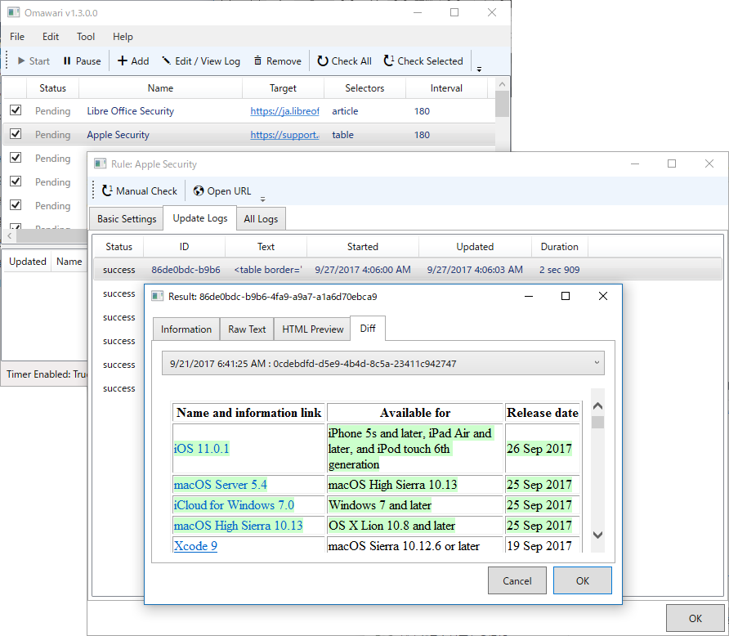729x636 pixels.
Task: Click Cancel in the Result dialog
Action: point(517,580)
